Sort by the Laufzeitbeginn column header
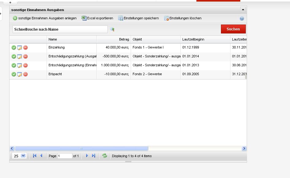Image resolution: width=290 pixels, height=178 pixels. pyautogui.click(x=205, y=40)
